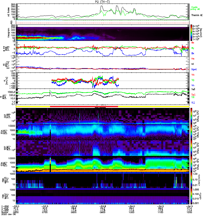Click the left yellow segment of the interval bar
Image resolution: width=205 pixels, height=218 pixels.
[x=33, y=107]
